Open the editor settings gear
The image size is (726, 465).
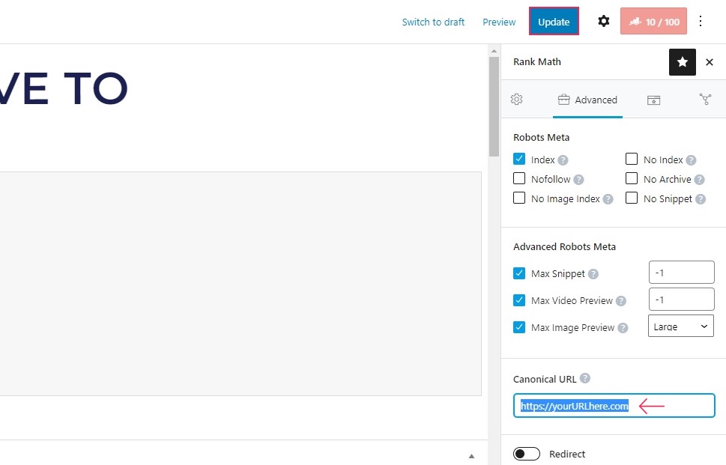[603, 21]
